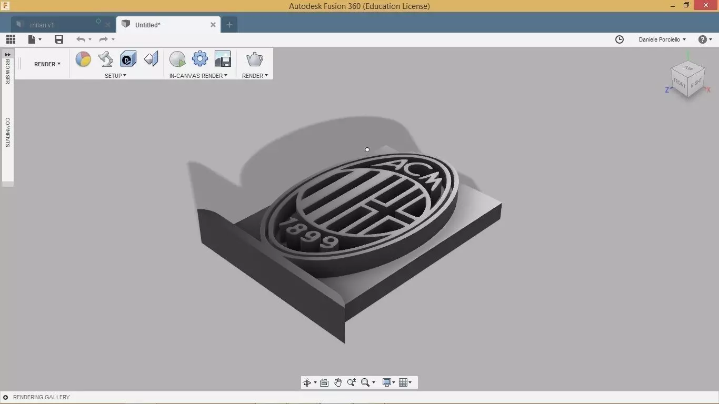Redo the last action
This screenshot has height=404, width=719.
[x=103, y=39]
